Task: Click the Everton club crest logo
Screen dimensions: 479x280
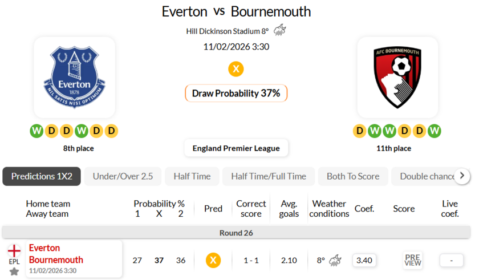Action: click(x=74, y=77)
